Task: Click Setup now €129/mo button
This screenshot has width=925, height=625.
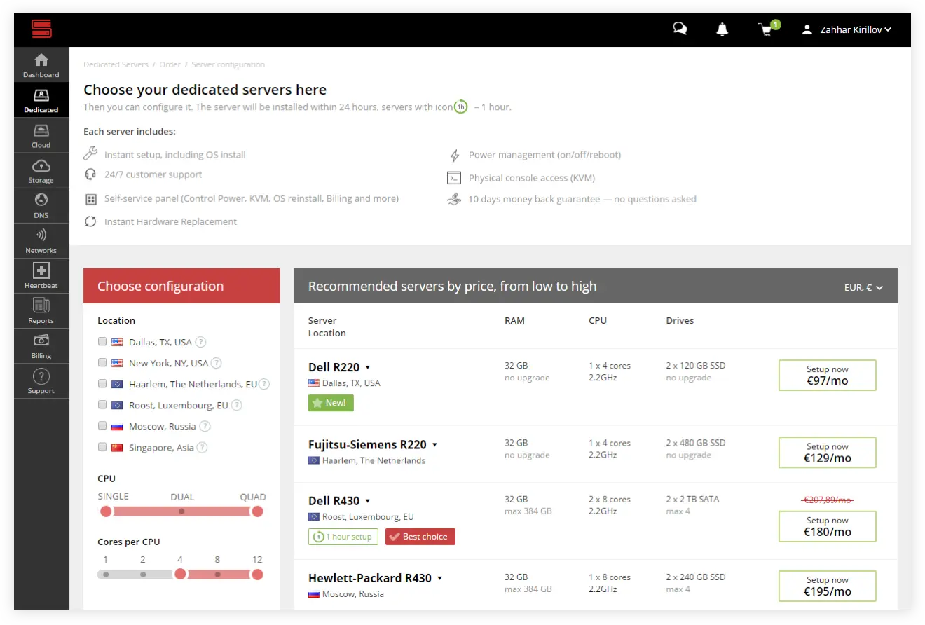Action: click(828, 453)
